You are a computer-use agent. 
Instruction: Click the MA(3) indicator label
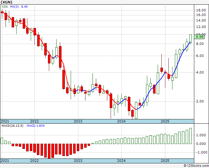pyautogui.click(x=14, y=7)
